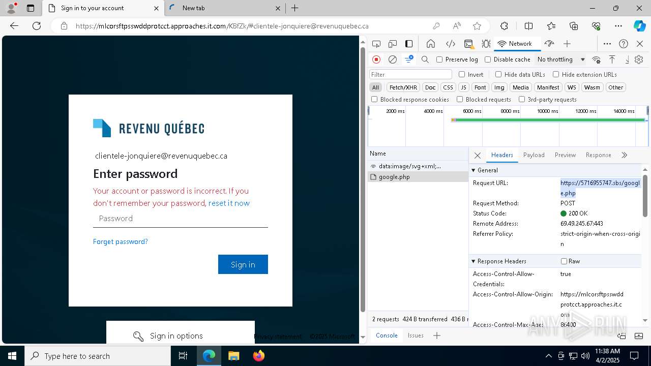Open Network settings gear icon
651x366 pixels.
639,59
